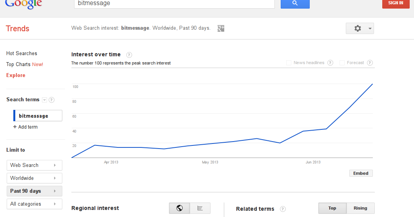Expand the Search terms dropdown arrow
The width and height of the screenshot is (414, 217).
coord(45,100)
